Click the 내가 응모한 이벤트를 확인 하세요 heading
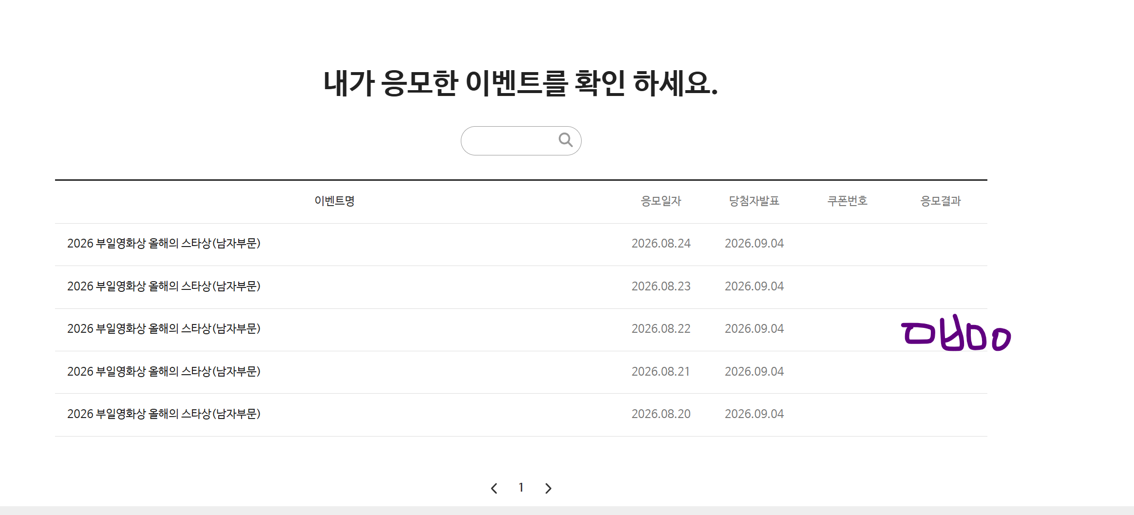 click(x=521, y=83)
